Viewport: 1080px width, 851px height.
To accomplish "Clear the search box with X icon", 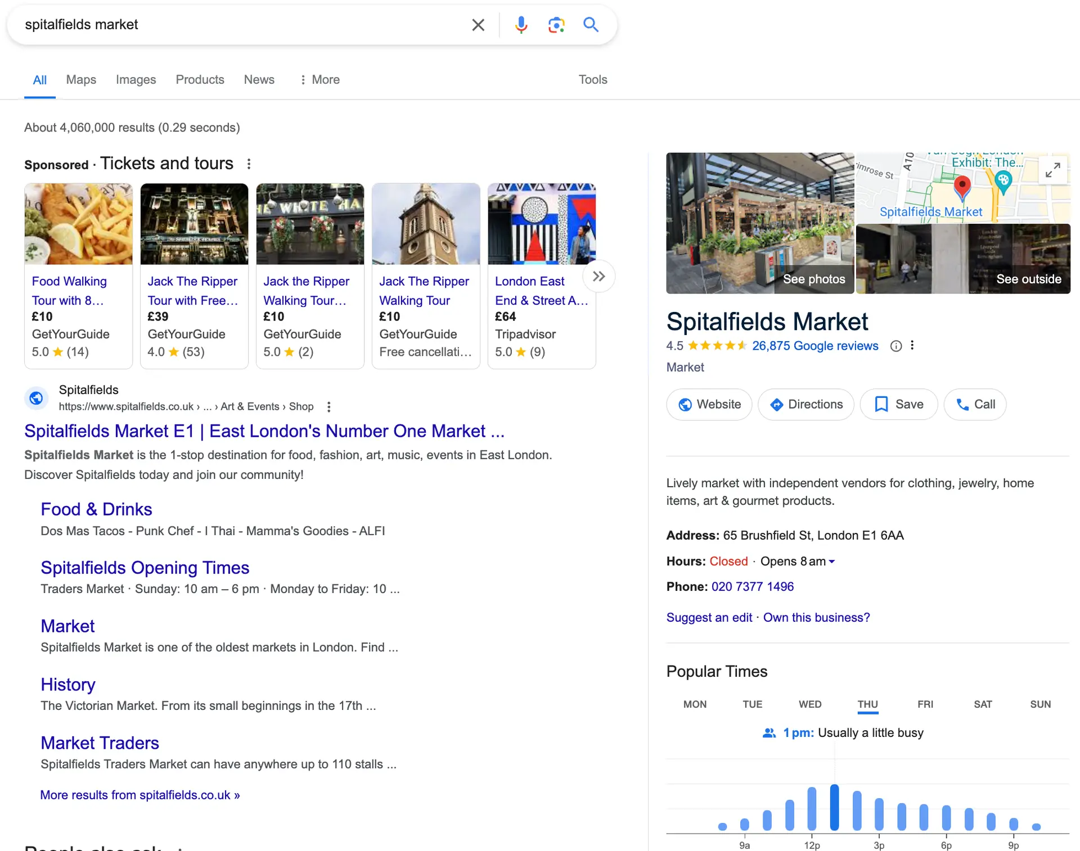I will click(478, 25).
